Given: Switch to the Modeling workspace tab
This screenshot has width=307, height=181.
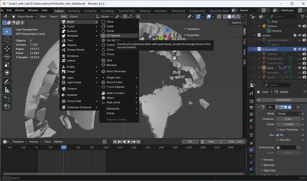Looking at the screenshot, I should pyautogui.click(x=74, y=11).
